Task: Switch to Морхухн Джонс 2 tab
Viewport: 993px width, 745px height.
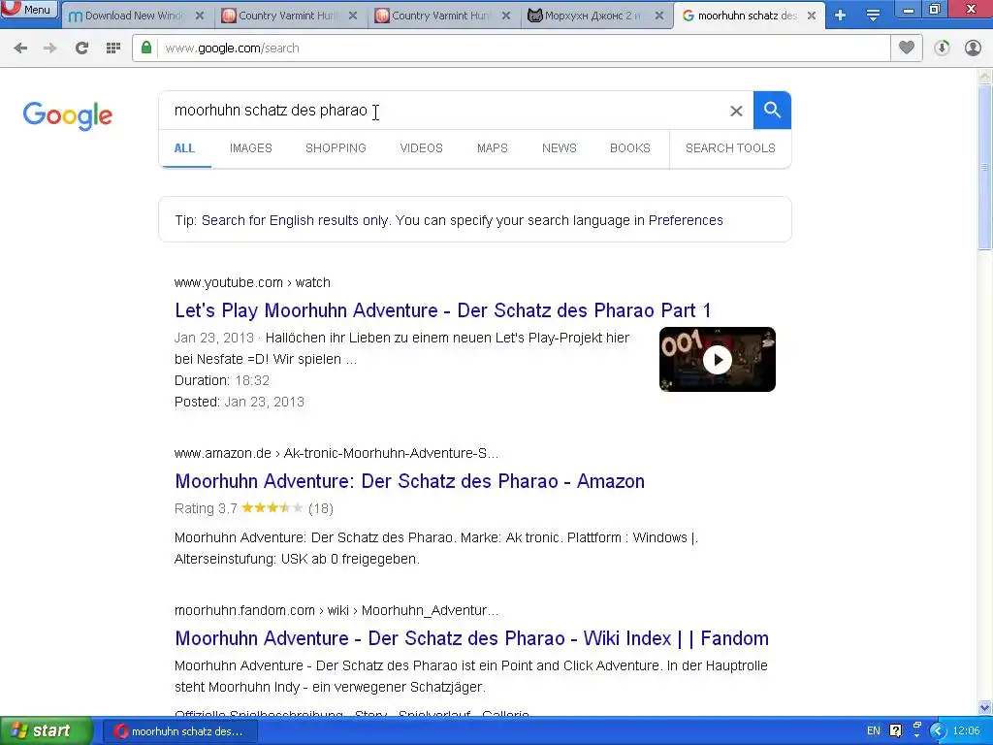Action: pyautogui.click(x=595, y=16)
